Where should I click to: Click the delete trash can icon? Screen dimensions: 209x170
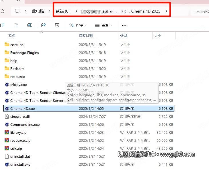coord(57,25)
